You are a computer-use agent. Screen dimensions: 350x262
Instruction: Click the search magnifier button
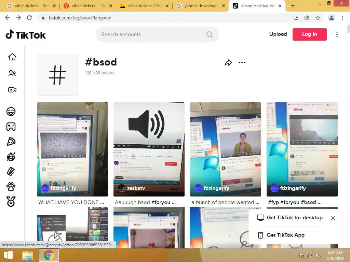210,34
